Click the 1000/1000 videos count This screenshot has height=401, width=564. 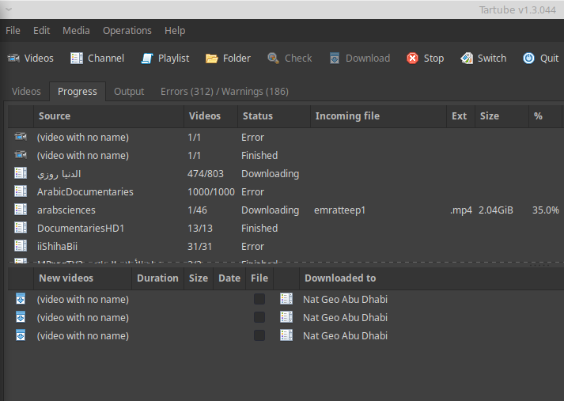(x=211, y=191)
